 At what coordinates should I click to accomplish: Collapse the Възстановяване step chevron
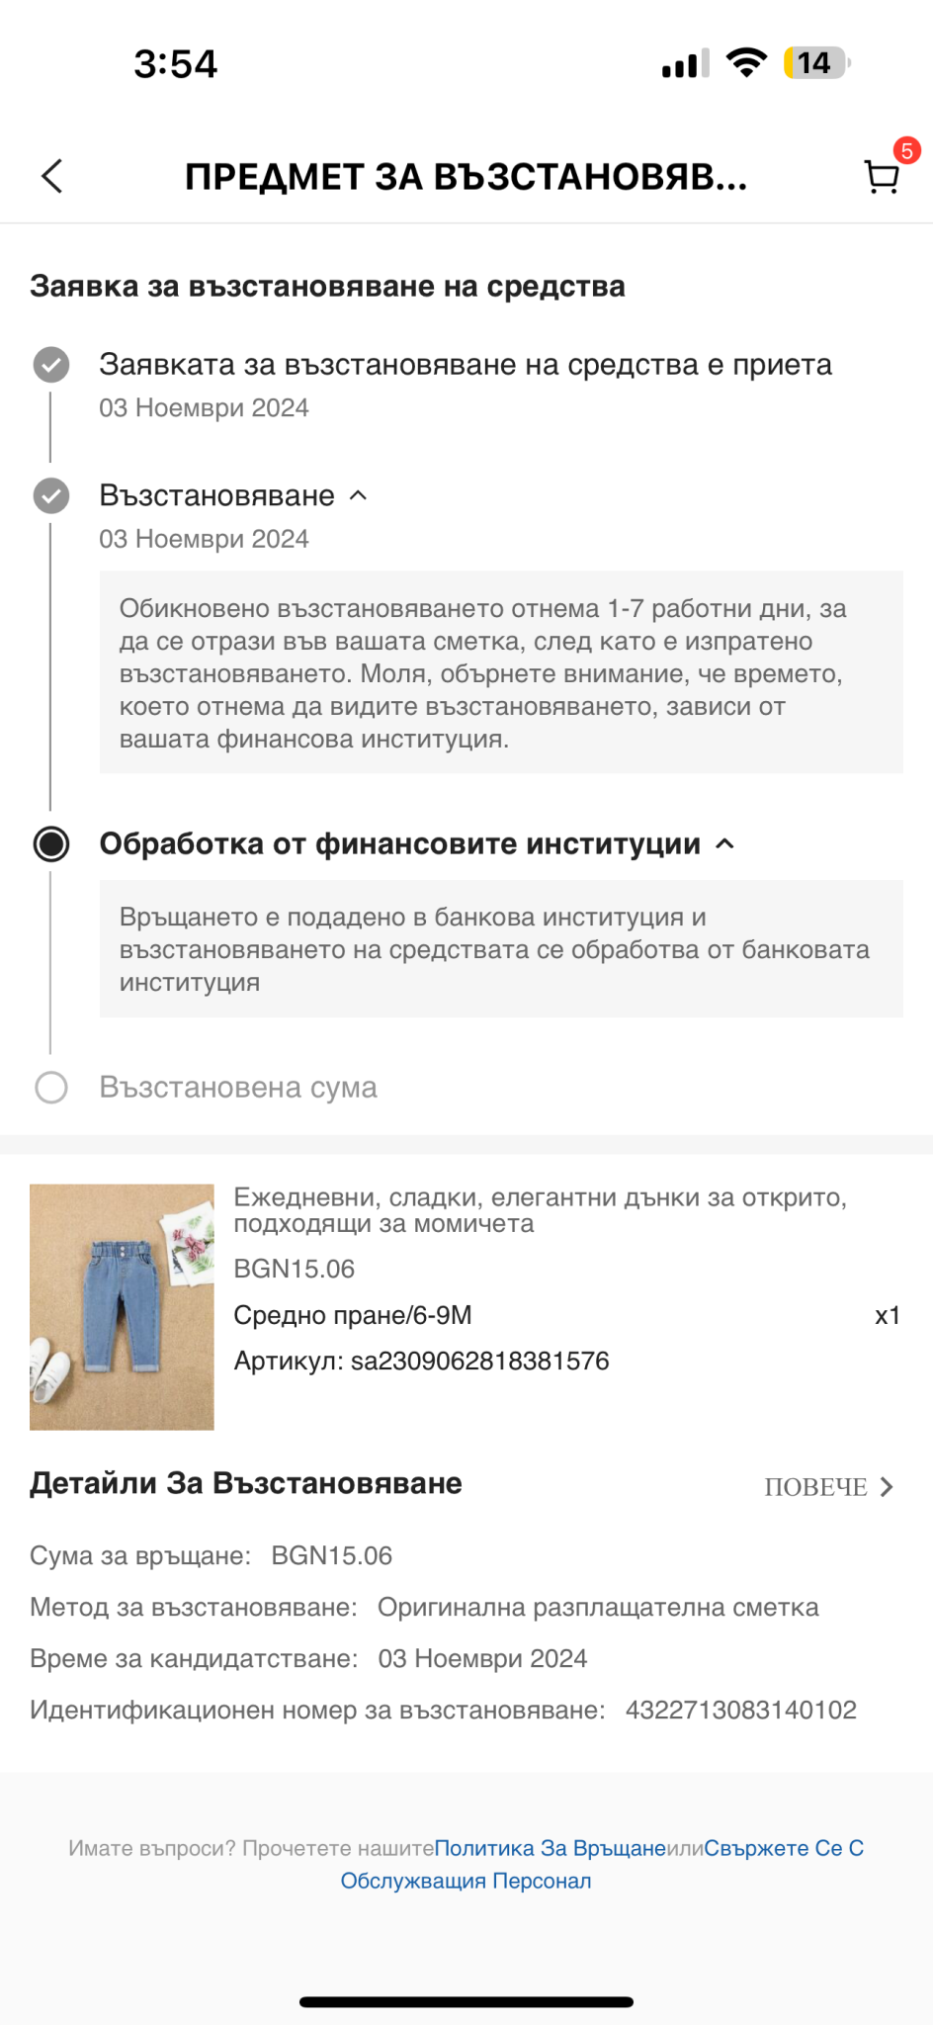[x=359, y=495]
